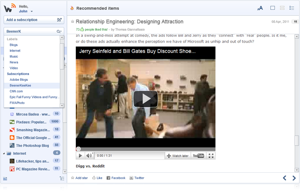Toggle Add star in the footer
Image resolution: width=300 pixels, height=191 pixels.
click(x=78, y=178)
